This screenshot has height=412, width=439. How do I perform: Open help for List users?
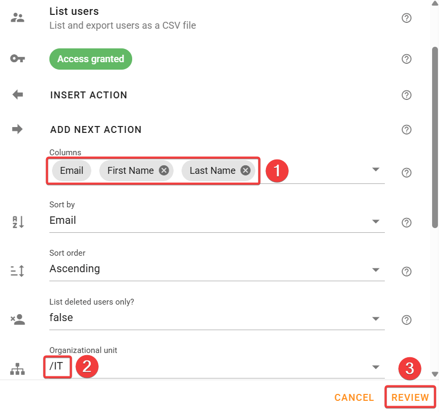[406, 18]
